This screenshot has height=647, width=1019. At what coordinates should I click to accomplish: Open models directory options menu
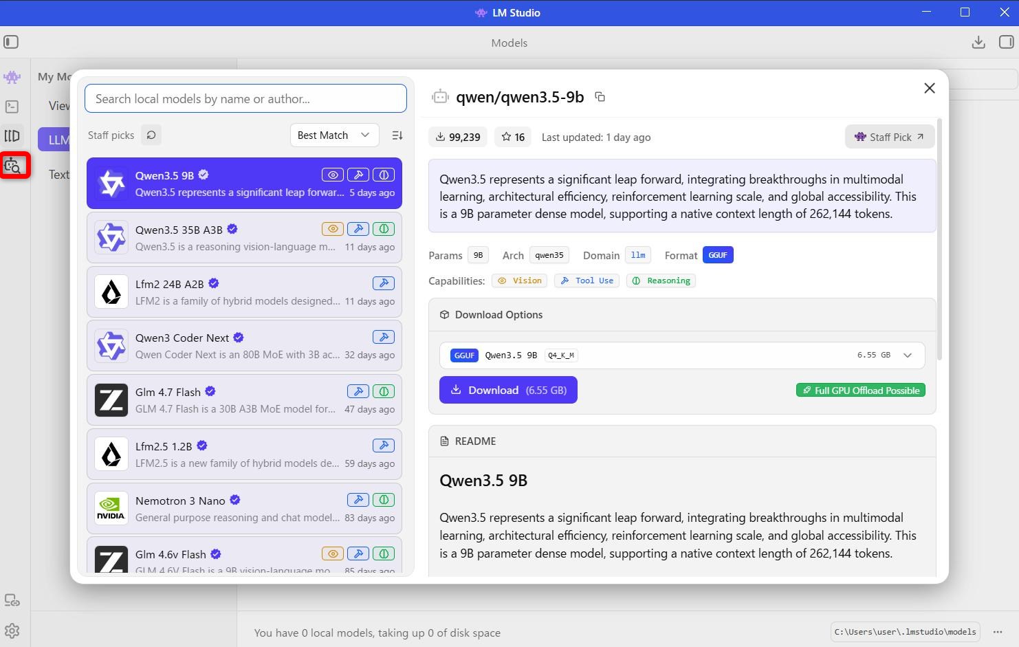[x=998, y=632]
